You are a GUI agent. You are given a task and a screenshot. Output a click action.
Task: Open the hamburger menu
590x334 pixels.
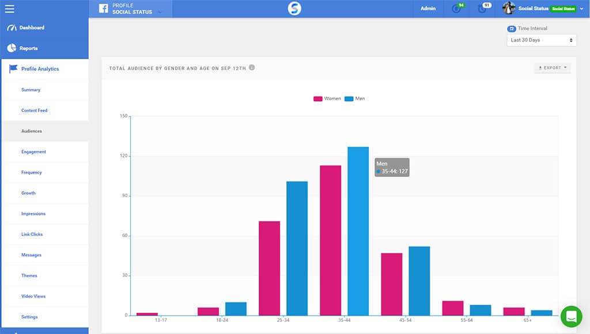pos(9,9)
